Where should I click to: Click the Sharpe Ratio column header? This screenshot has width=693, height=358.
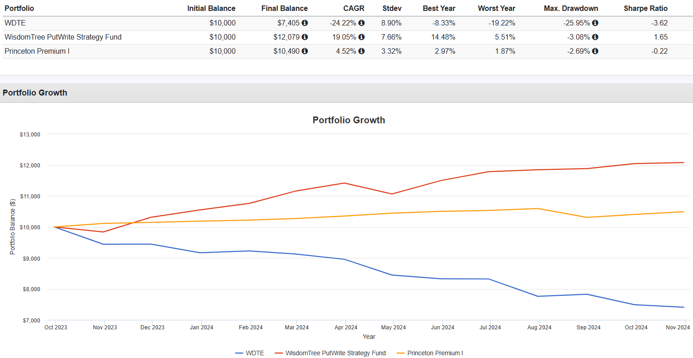(646, 8)
